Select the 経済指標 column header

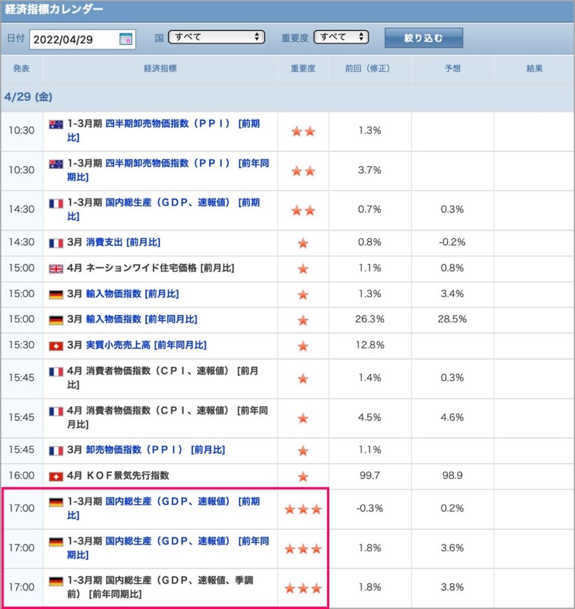[160, 69]
